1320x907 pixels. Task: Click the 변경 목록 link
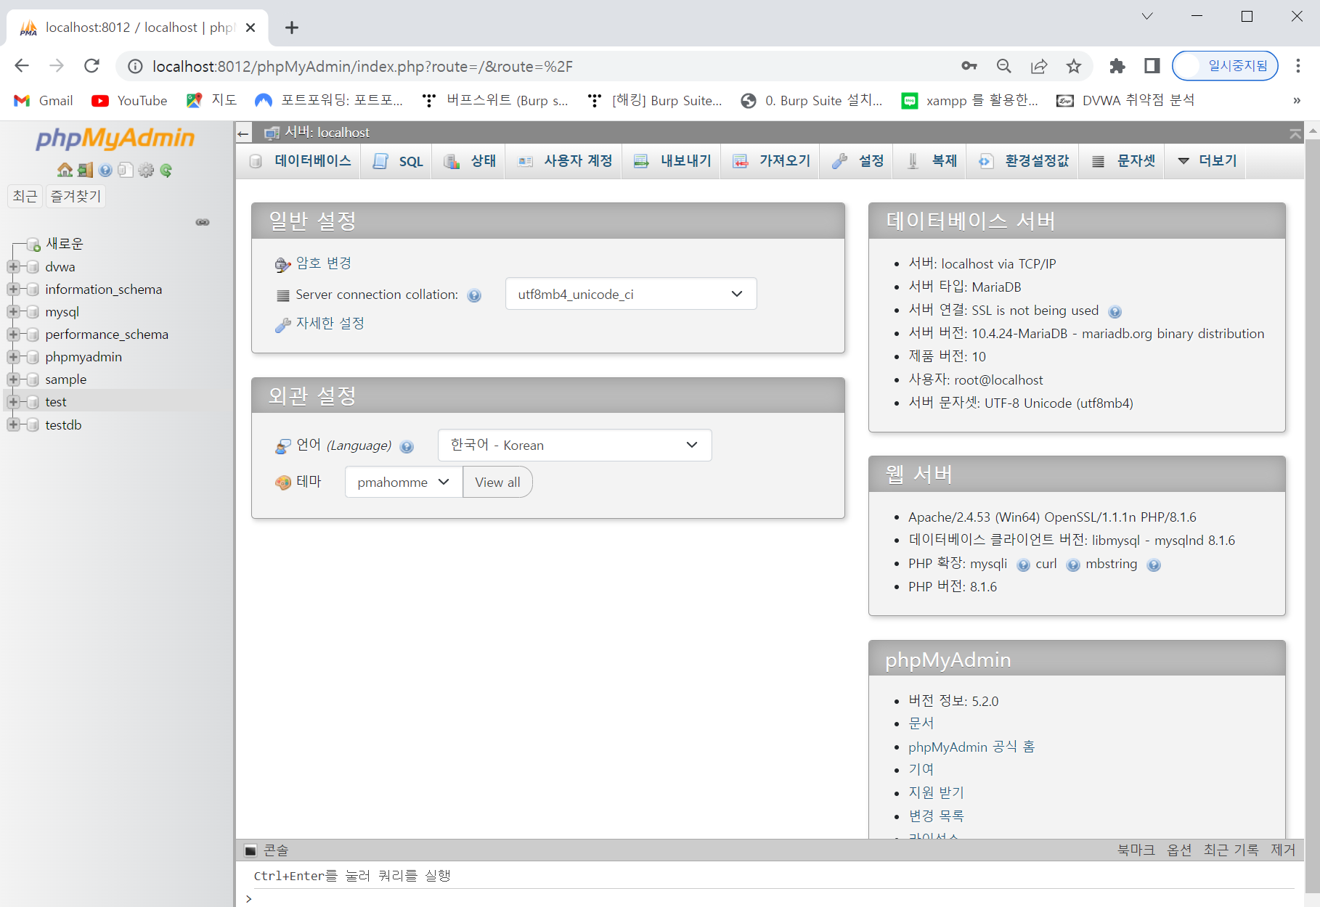pyautogui.click(x=937, y=816)
